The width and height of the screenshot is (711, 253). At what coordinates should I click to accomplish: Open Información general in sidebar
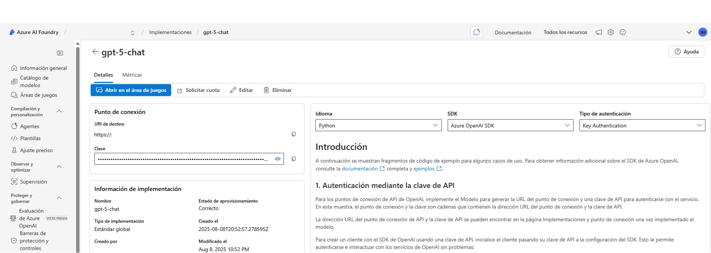[39, 68]
